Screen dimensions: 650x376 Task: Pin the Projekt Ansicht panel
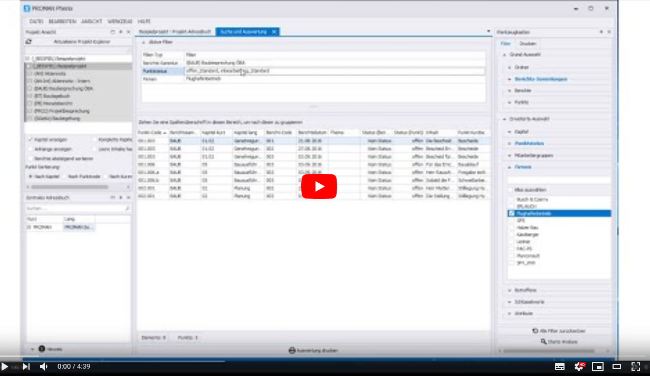tap(120, 32)
